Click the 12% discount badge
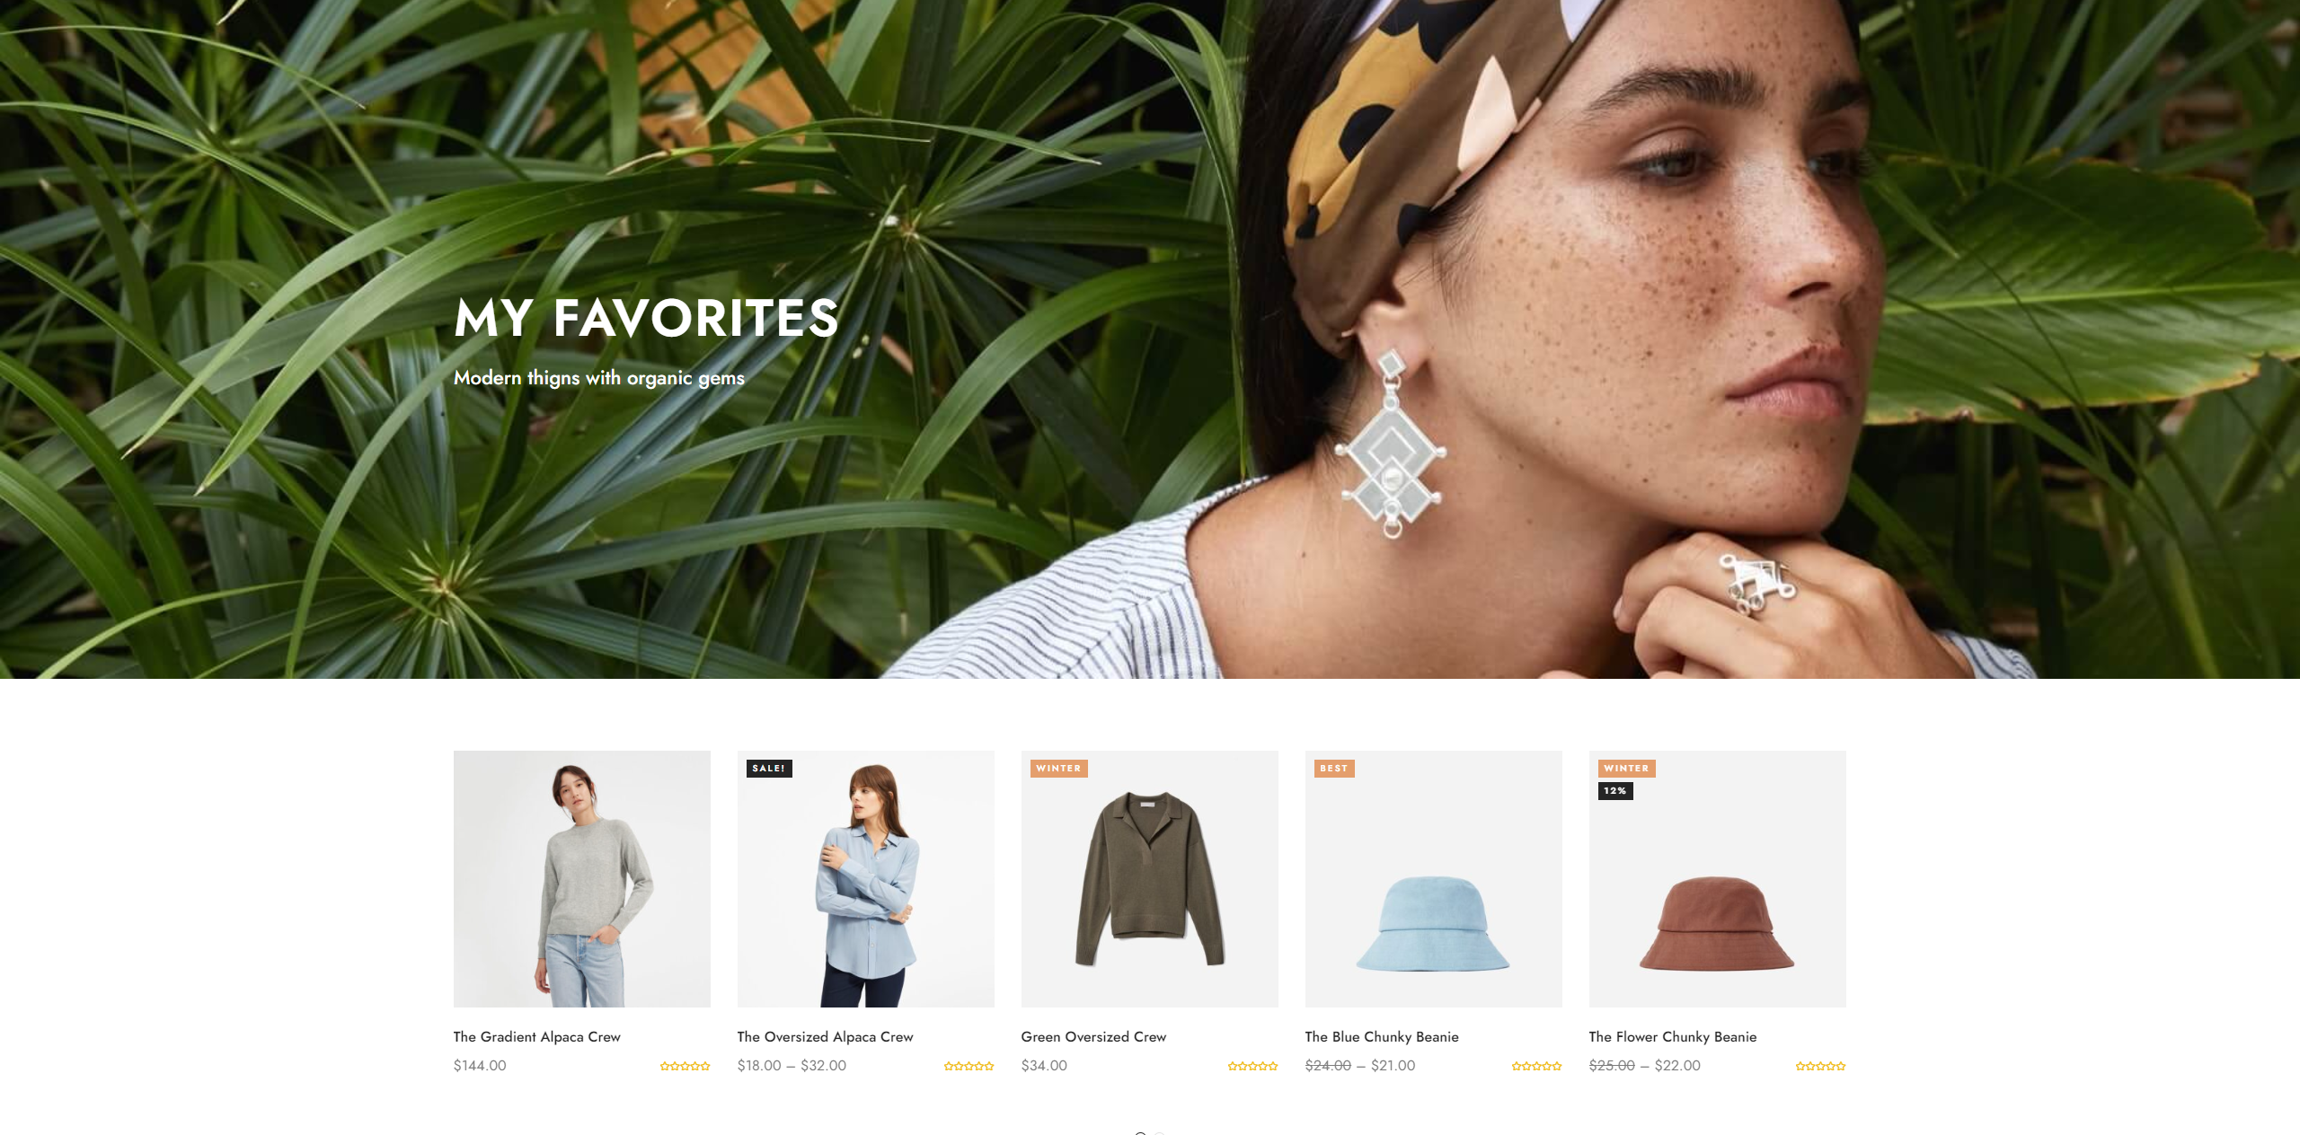2300x1135 pixels. pyautogui.click(x=1614, y=791)
